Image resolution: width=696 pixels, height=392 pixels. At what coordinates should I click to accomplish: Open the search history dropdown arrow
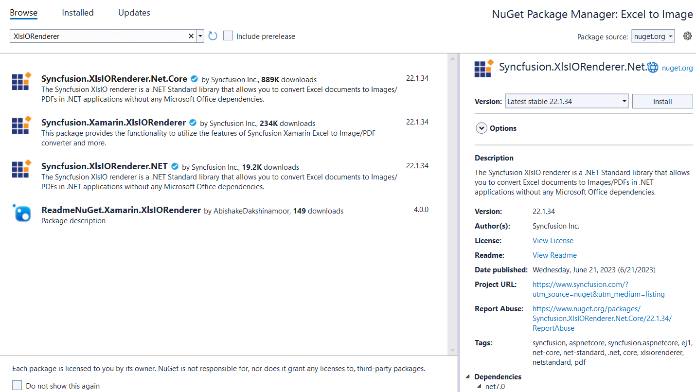200,36
